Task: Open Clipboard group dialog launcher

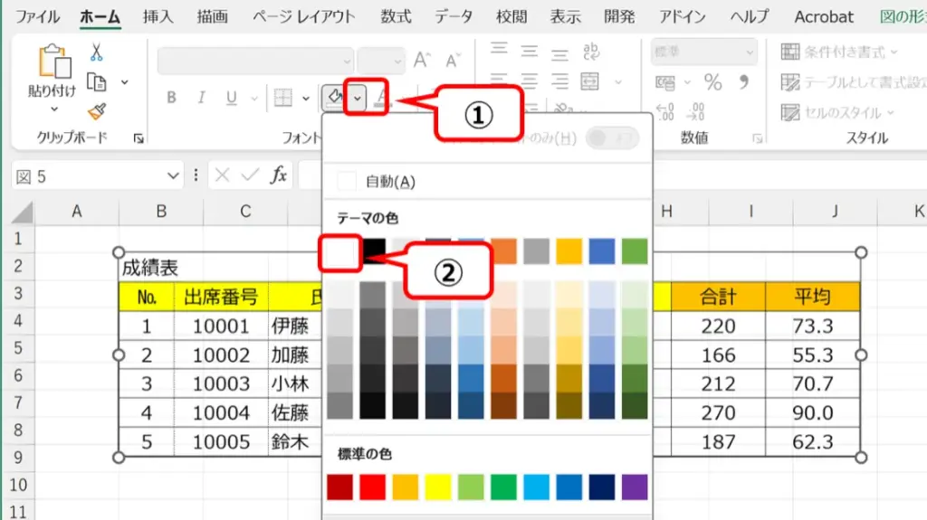Action: pyautogui.click(x=139, y=138)
